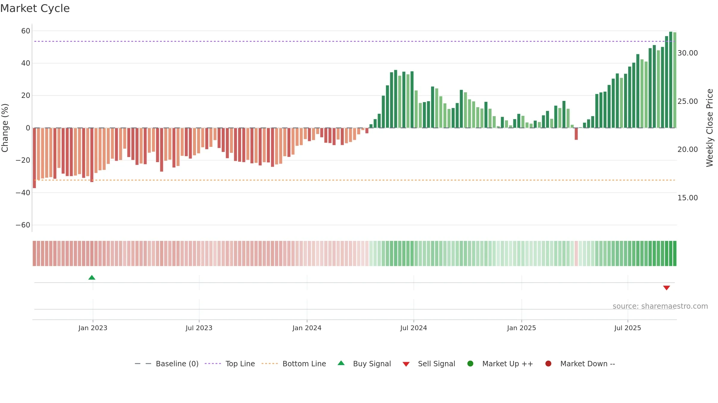Click the orange dotted Bottom Line
The width and height of the screenshot is (718, 403).
click(355, 180)
